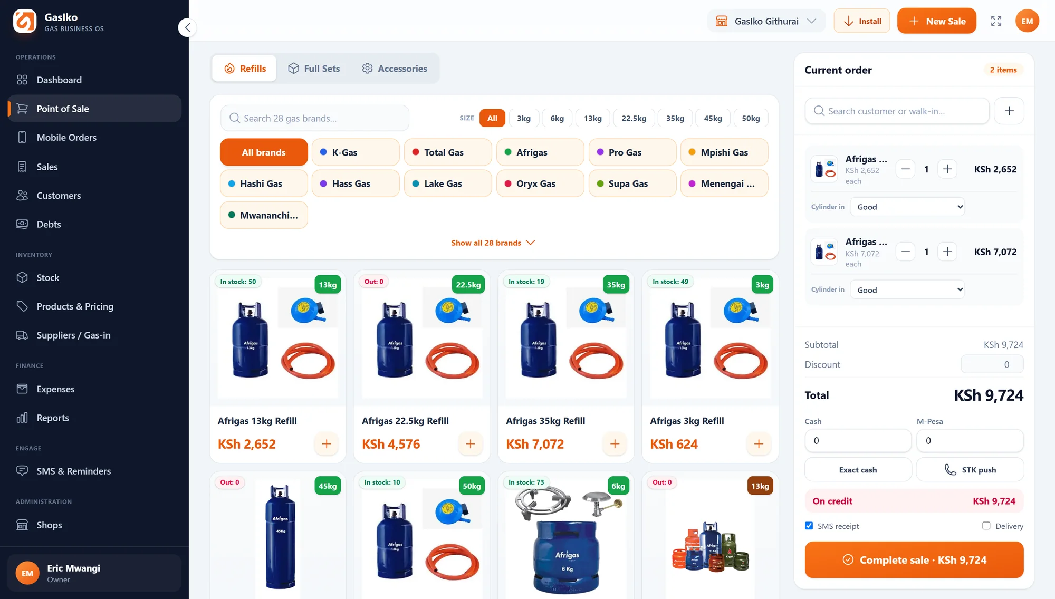Image resolution: width=1055 pixels, height=599 pixels.
Task: Send STK push payment request
Action: point(970,470)
